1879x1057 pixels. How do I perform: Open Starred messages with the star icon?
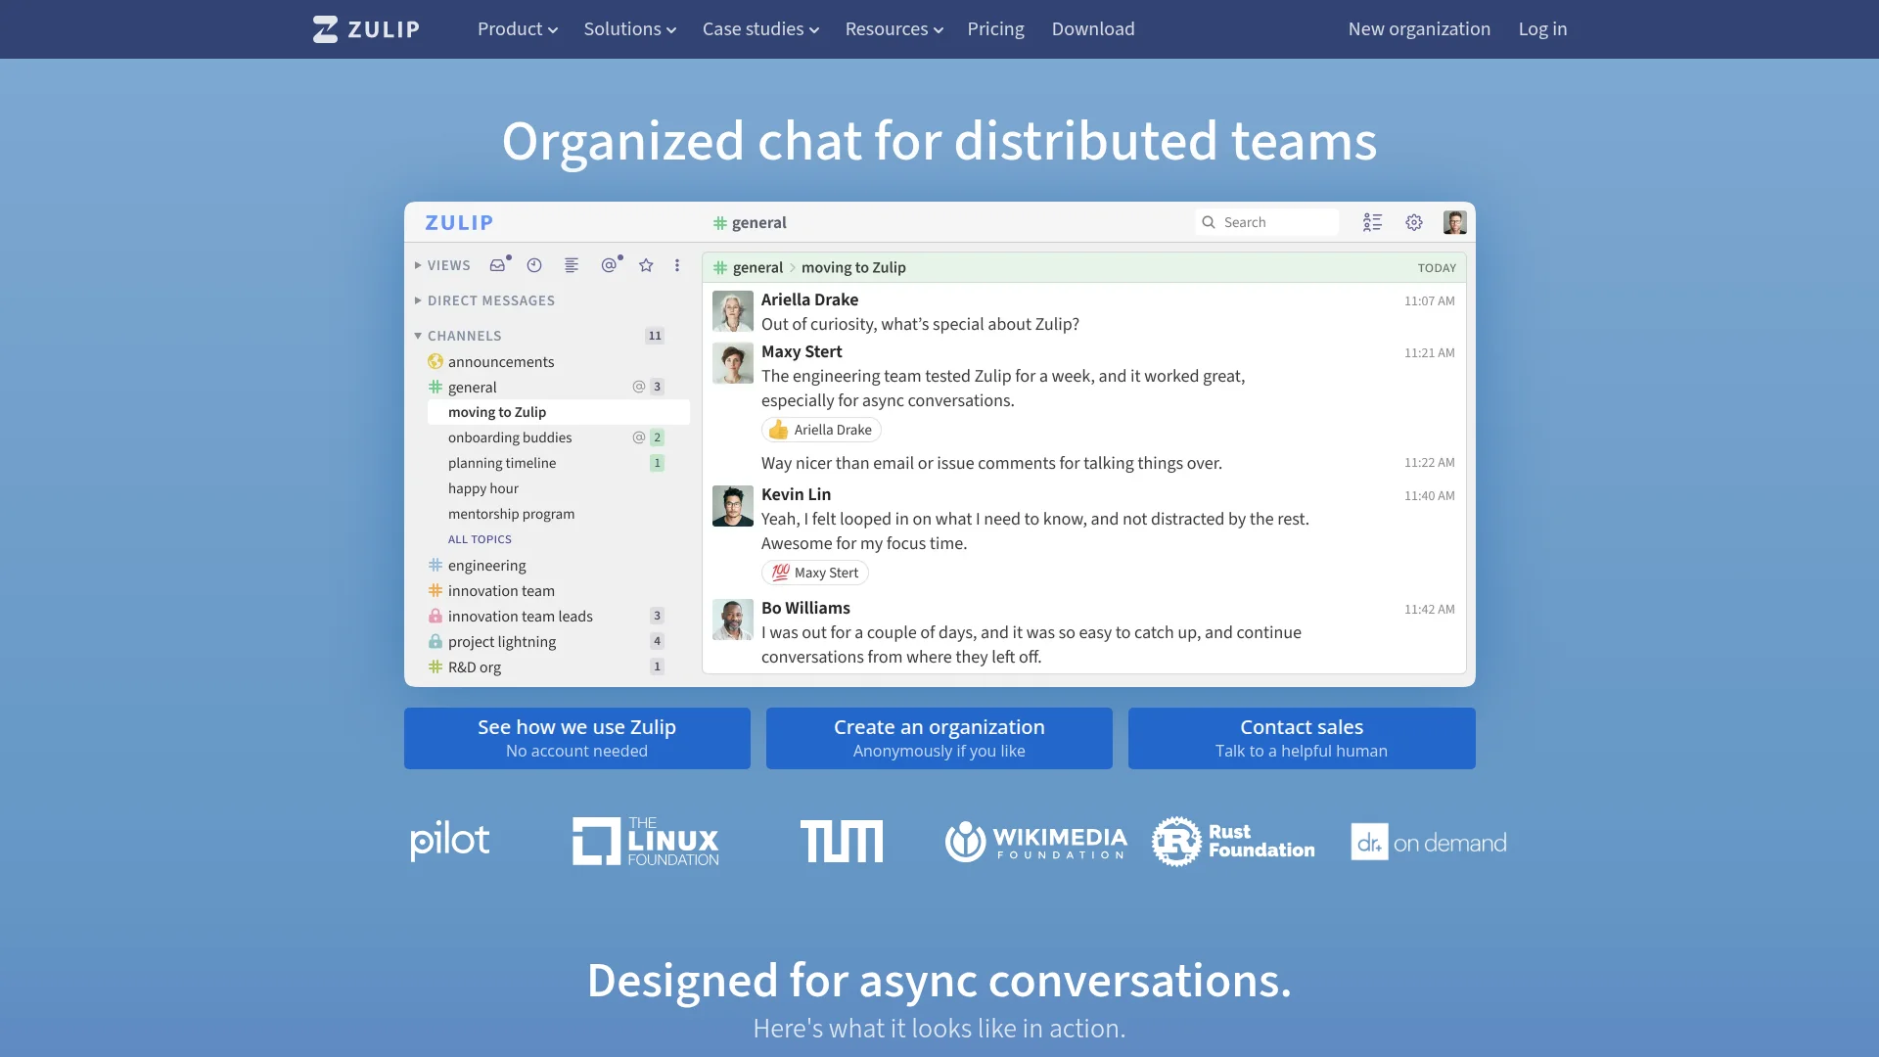[x=645, y=265]
